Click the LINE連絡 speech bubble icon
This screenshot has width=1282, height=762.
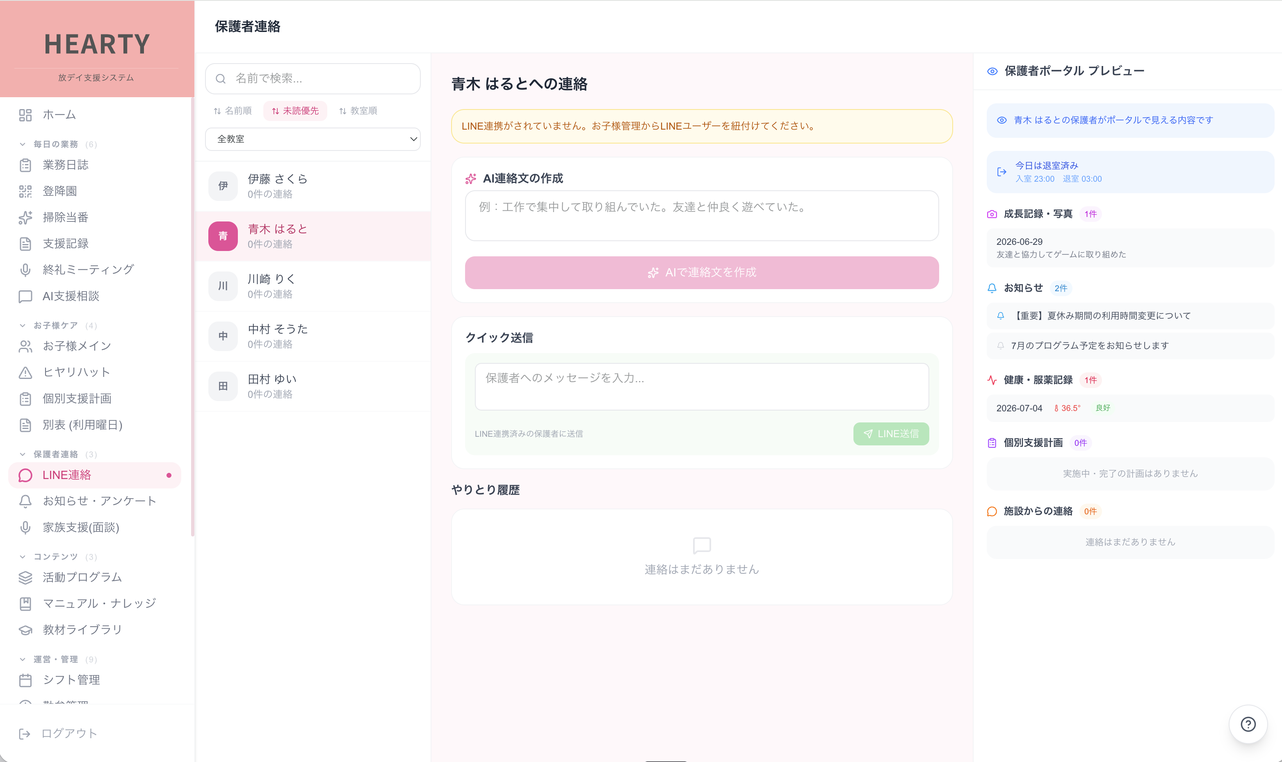(25, 475)
